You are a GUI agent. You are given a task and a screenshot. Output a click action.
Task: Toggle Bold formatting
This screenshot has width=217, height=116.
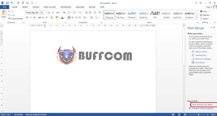[27, 18]
